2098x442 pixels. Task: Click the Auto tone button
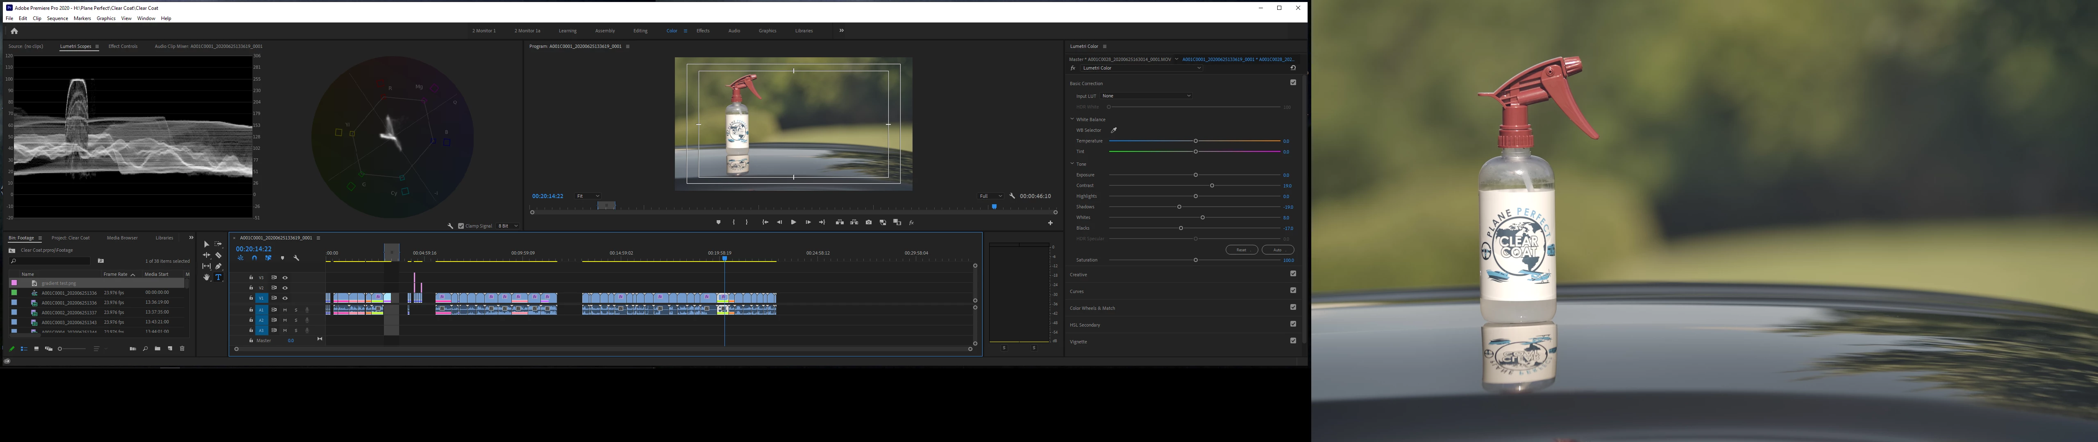(1277, 250)
